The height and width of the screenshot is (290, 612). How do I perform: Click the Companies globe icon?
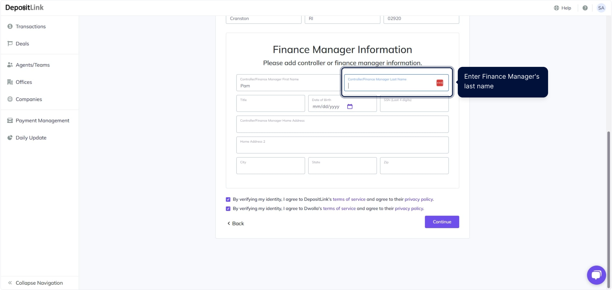click(x=10, y=99)
